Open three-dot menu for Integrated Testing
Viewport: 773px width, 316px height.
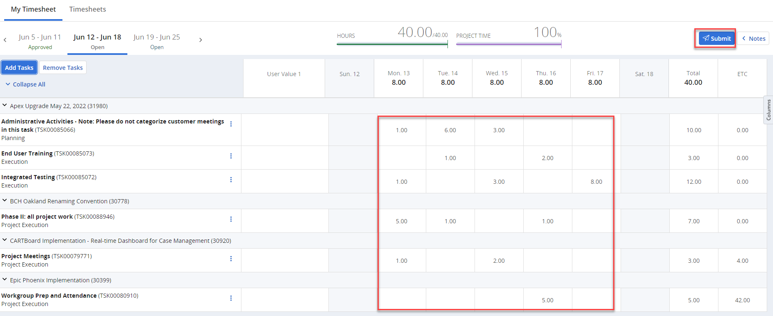(231, 180)
